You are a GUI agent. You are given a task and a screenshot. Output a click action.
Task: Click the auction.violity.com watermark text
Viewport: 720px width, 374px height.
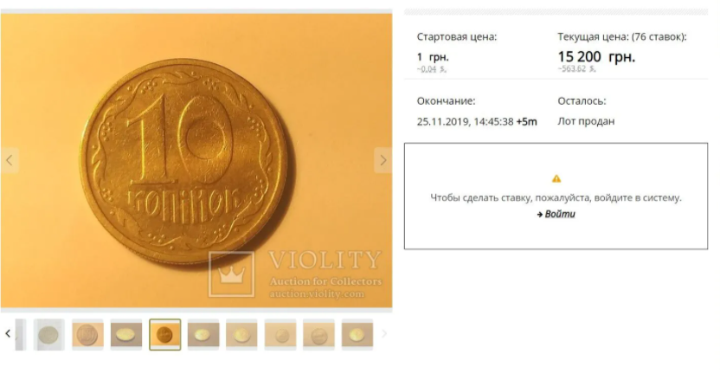tap(317, 293)
